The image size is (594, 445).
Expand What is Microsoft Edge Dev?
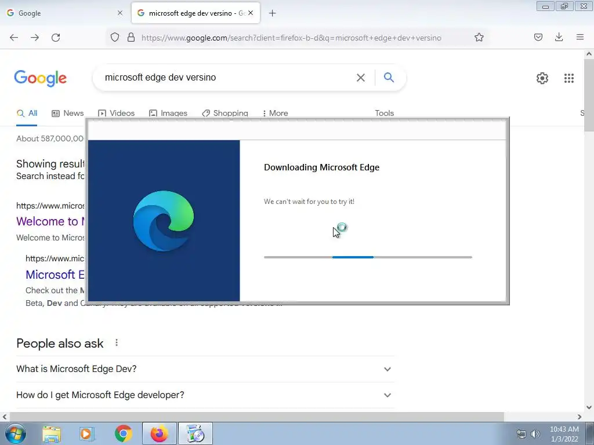205,369
